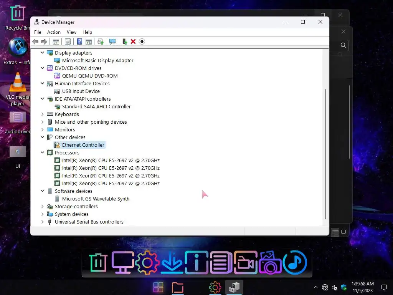Toggle the action pane toolbar icon

(89, 41)
